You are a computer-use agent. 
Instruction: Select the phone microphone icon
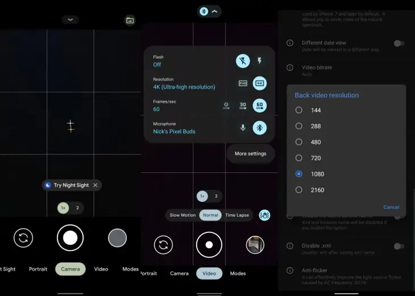pos(243,128)
